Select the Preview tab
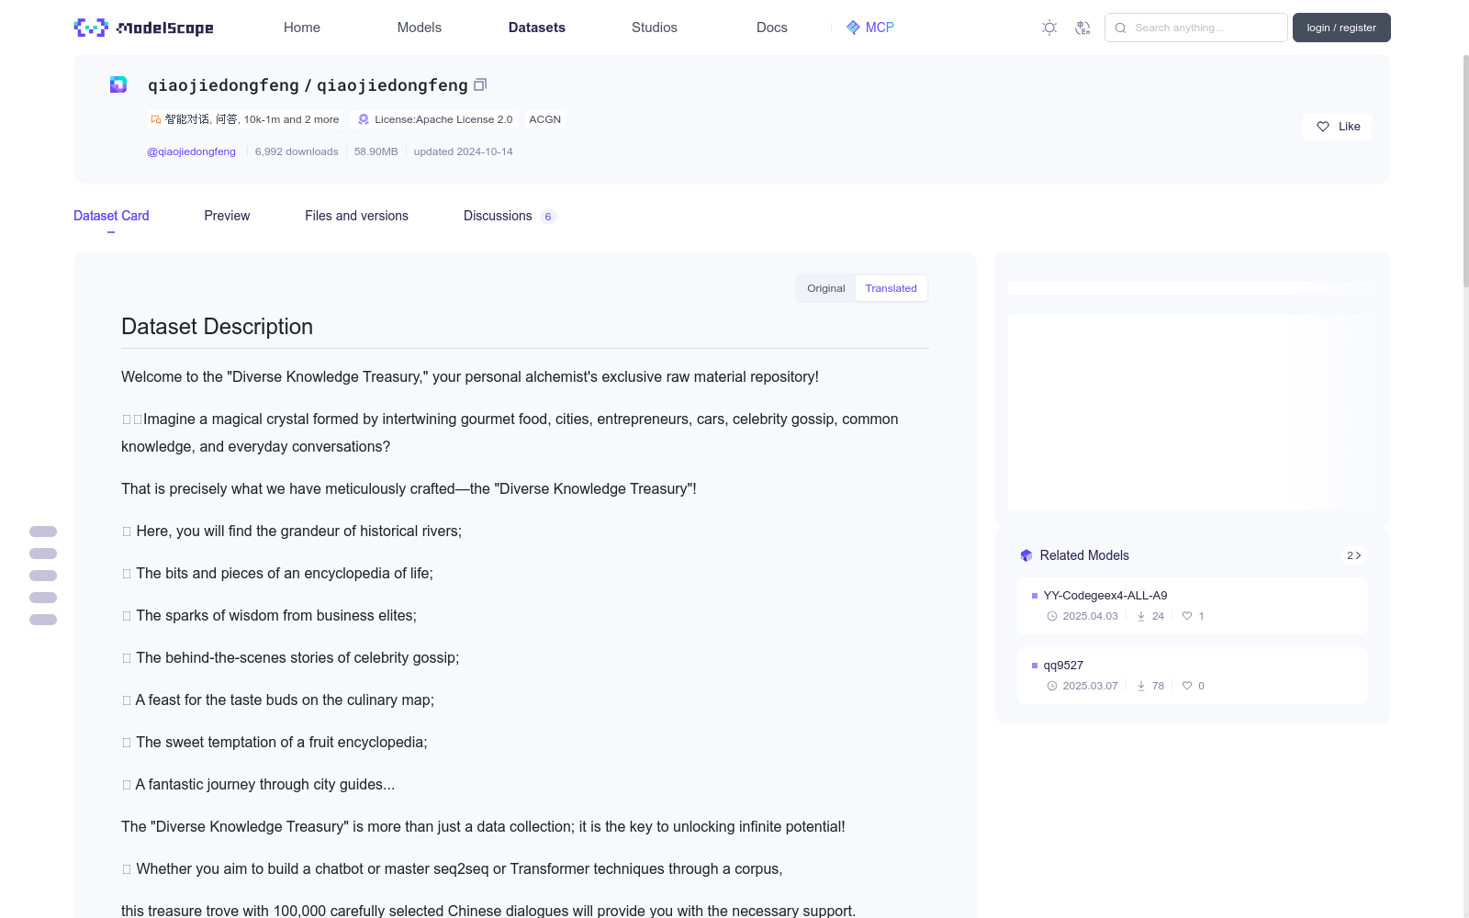1469x918 pixels. (x=227, y=216)
